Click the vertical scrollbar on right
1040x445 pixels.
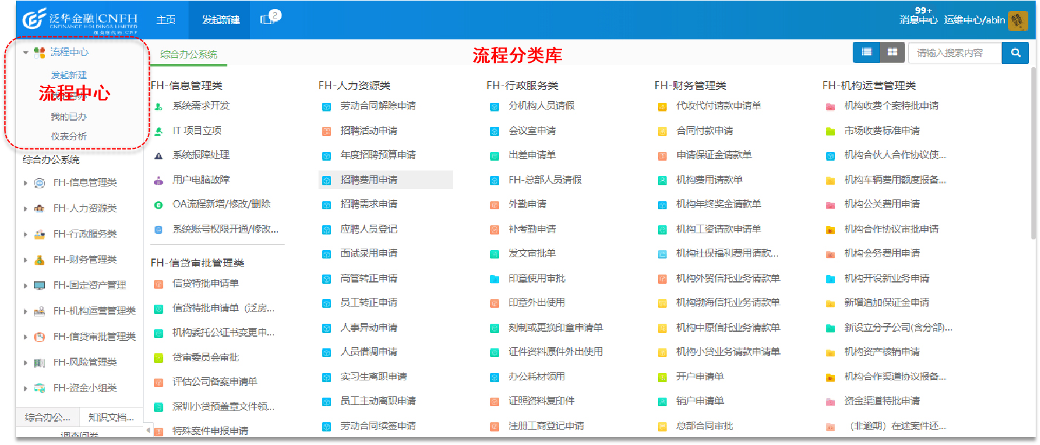(x=1033, y=154)
